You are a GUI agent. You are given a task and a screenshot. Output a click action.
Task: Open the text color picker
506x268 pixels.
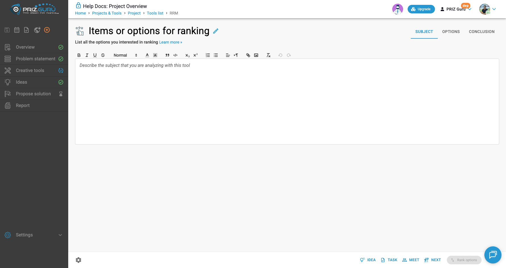coord(147,55)
